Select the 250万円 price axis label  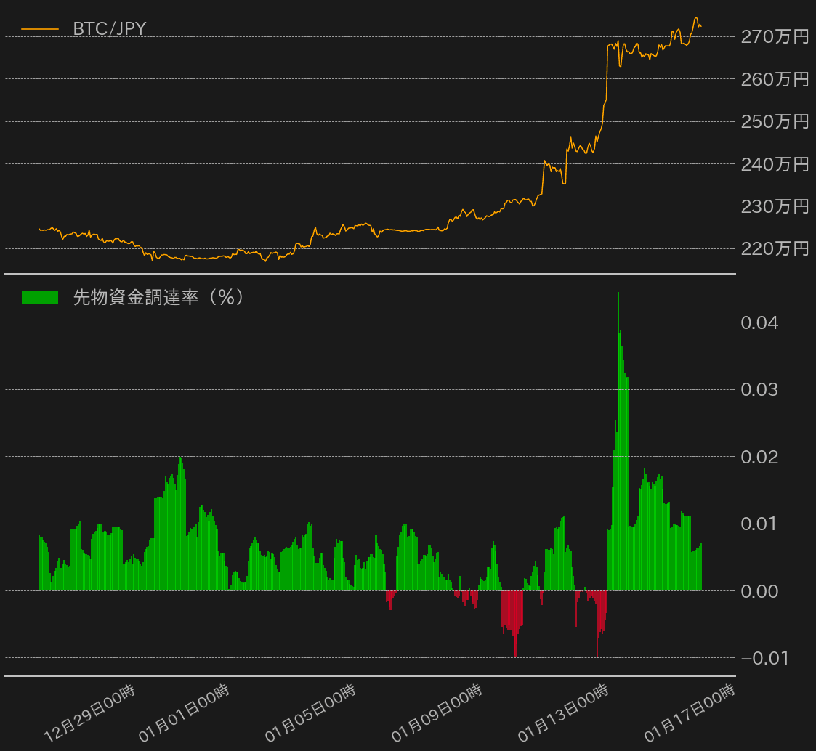pyautogui.click(x=775, y=121)
